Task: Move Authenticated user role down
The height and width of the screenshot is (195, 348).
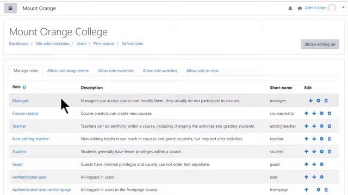Action: click(x=314, y=177)
